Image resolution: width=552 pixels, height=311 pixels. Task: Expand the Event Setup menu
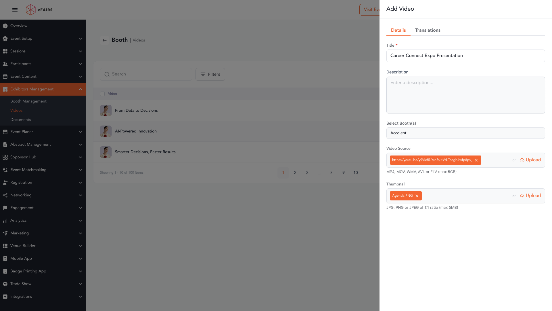tap(80, 39)
